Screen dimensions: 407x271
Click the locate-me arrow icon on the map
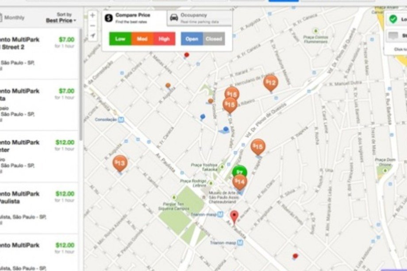click(92, 35)
